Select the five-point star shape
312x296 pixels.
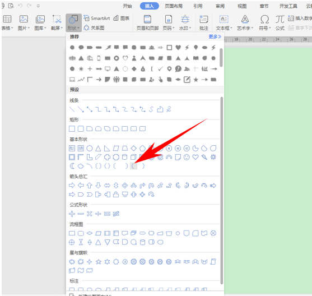(x=98, y=262)
